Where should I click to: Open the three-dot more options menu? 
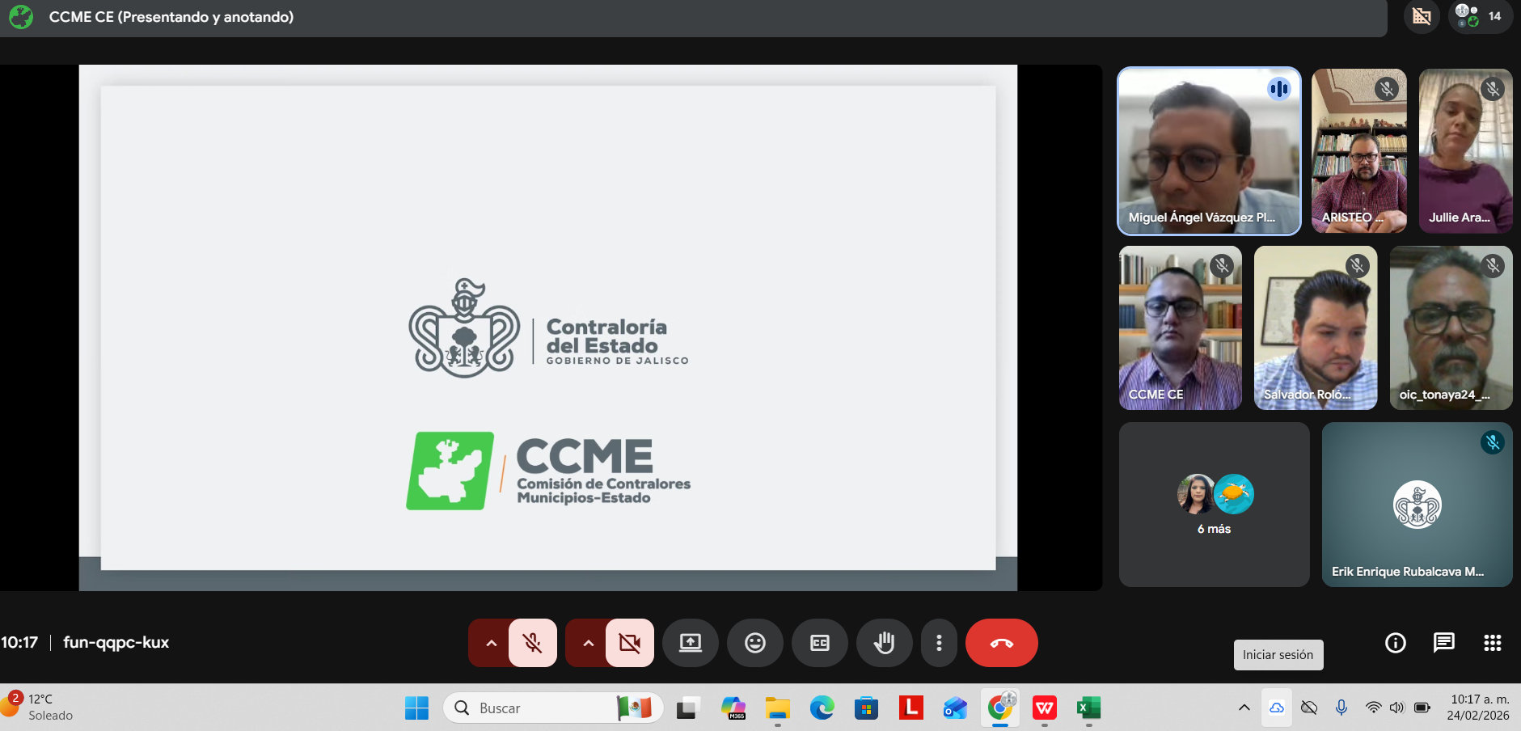pos(939,643)
